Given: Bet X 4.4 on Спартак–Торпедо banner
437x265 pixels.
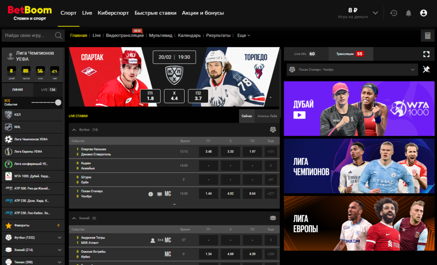Looking at the screenshot, I should click(x=174, y=96).
